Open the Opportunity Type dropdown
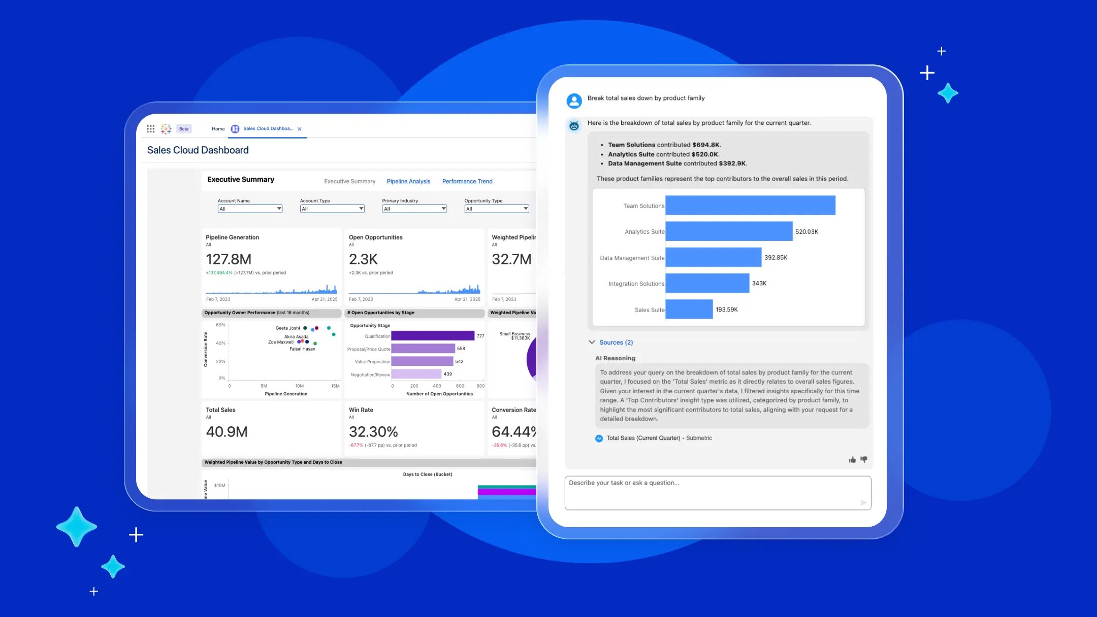Viewport: 1097px width, 617px height. click(497, 209)
